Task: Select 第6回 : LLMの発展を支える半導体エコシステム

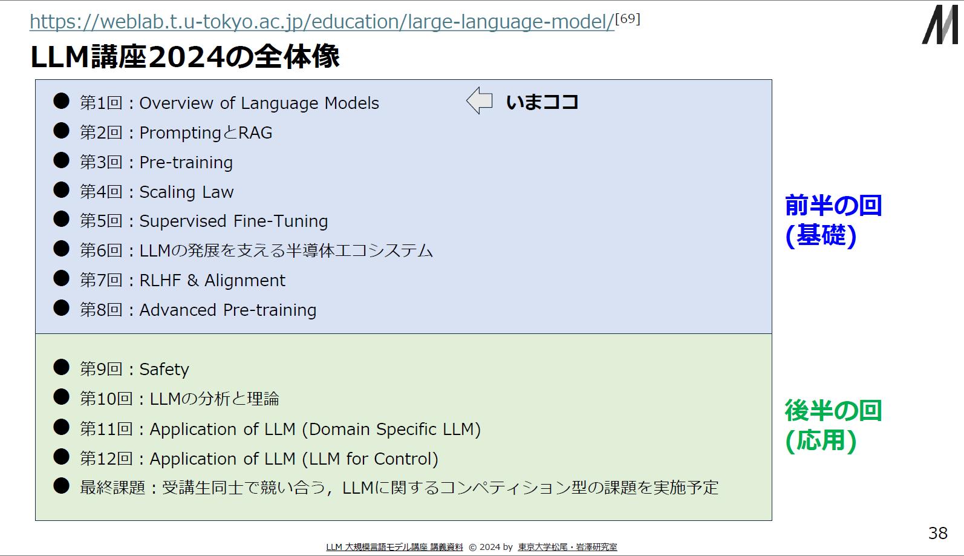Action: coord(256,250)
